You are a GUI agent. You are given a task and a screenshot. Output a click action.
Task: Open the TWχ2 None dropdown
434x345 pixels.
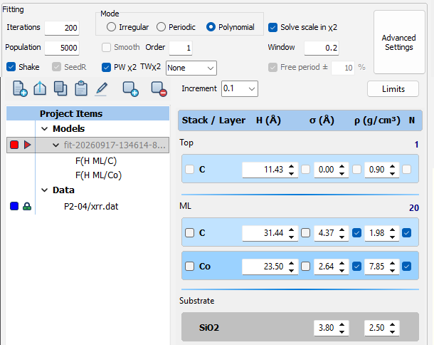point(191,68)
